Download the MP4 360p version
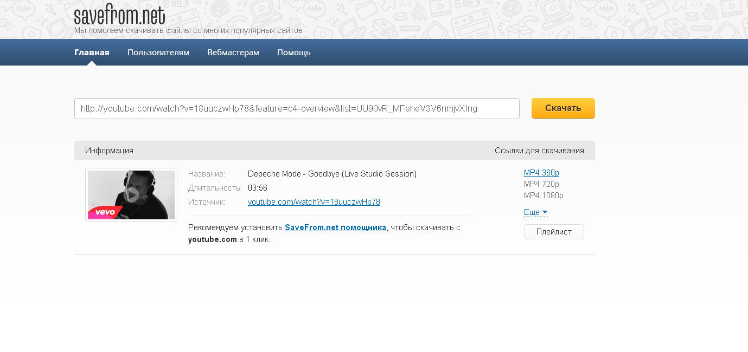This screenshot has height=352, width=748. coord(541,173)
